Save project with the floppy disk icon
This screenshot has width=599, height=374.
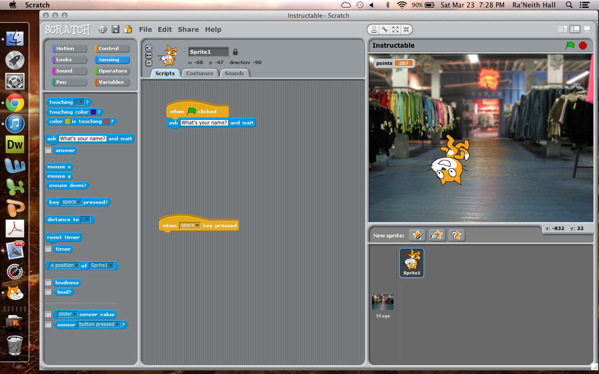115,29
